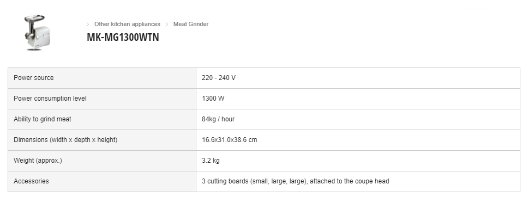
Task: Select the 3.2 kg weight value
Action: [211, 161]
